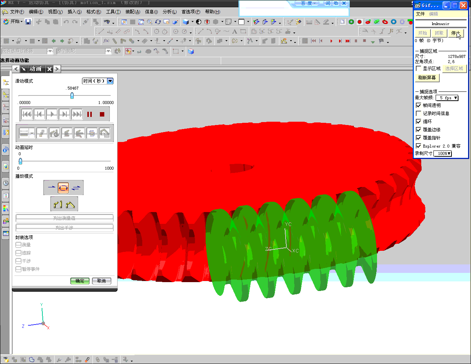Select loop playback mode
Viewport: 471px width, 364px height.
(x=63, y=188)
